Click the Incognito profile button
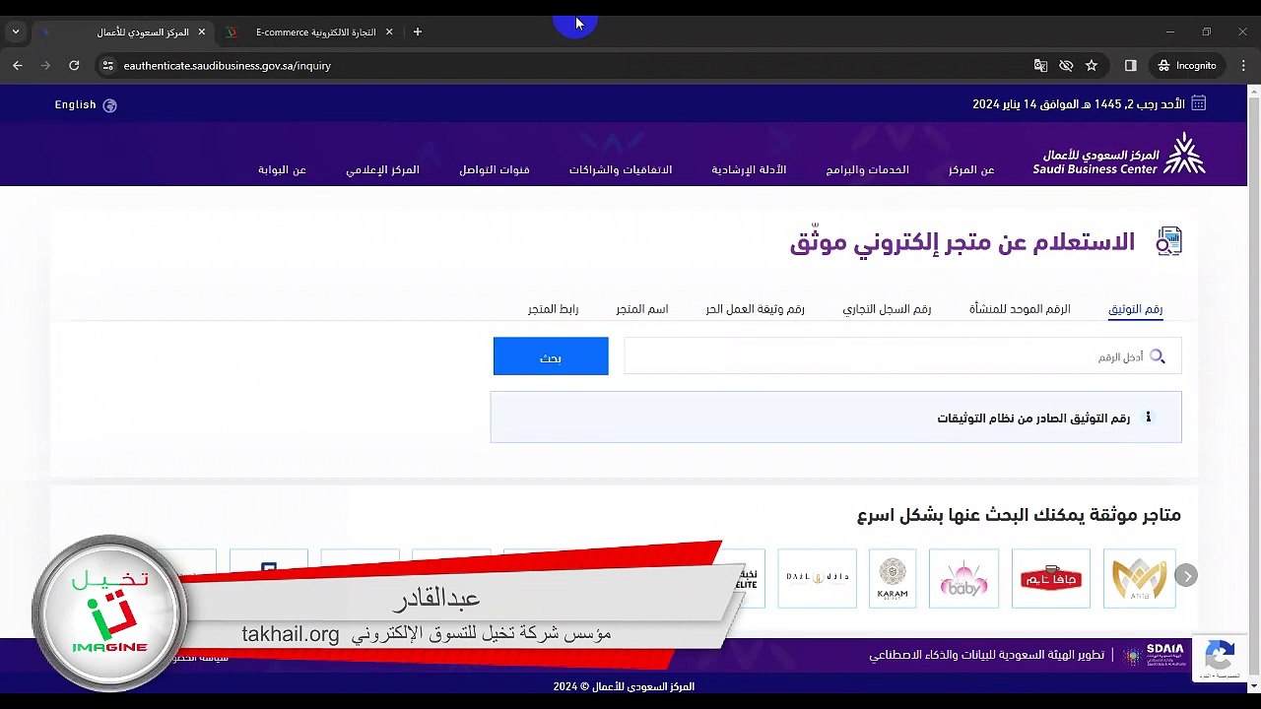1261x709 pixels. point(1187,65)
